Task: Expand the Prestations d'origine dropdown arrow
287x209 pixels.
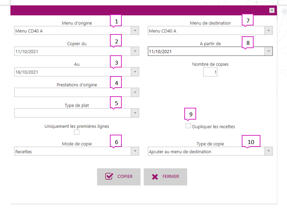Action: (x=135, y=93)
